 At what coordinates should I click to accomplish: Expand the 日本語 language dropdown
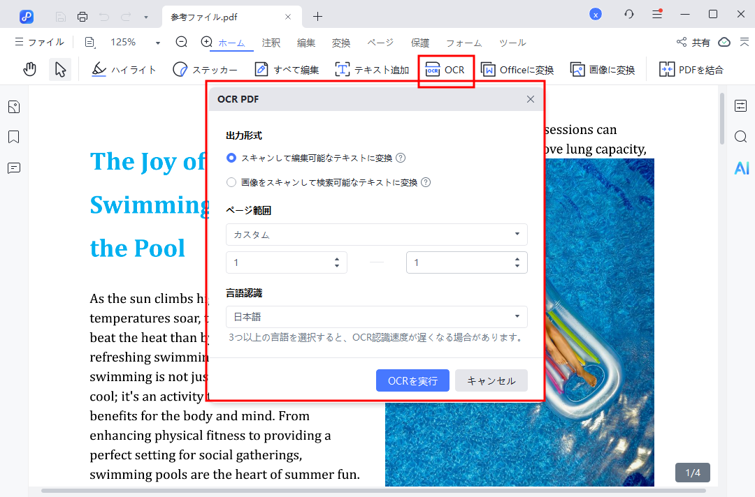(376, 317)
